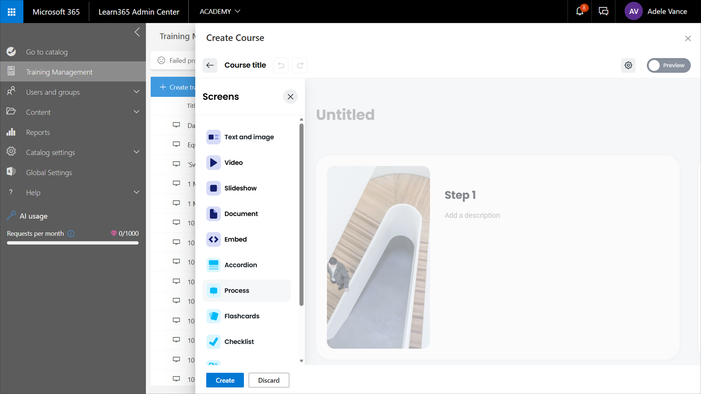This screenshot has height=394, width=701.
Task: Toggle the Preview switch
Action: point(668,65)
